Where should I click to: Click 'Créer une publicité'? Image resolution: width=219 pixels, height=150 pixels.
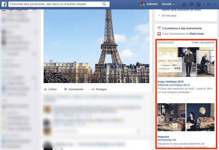pos(203,42)
